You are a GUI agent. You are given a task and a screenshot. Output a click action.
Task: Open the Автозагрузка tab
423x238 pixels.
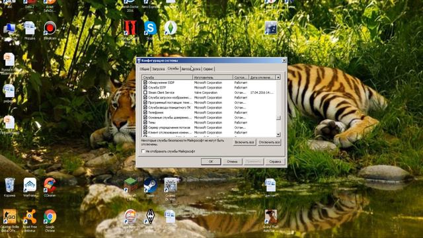point(191,69)
